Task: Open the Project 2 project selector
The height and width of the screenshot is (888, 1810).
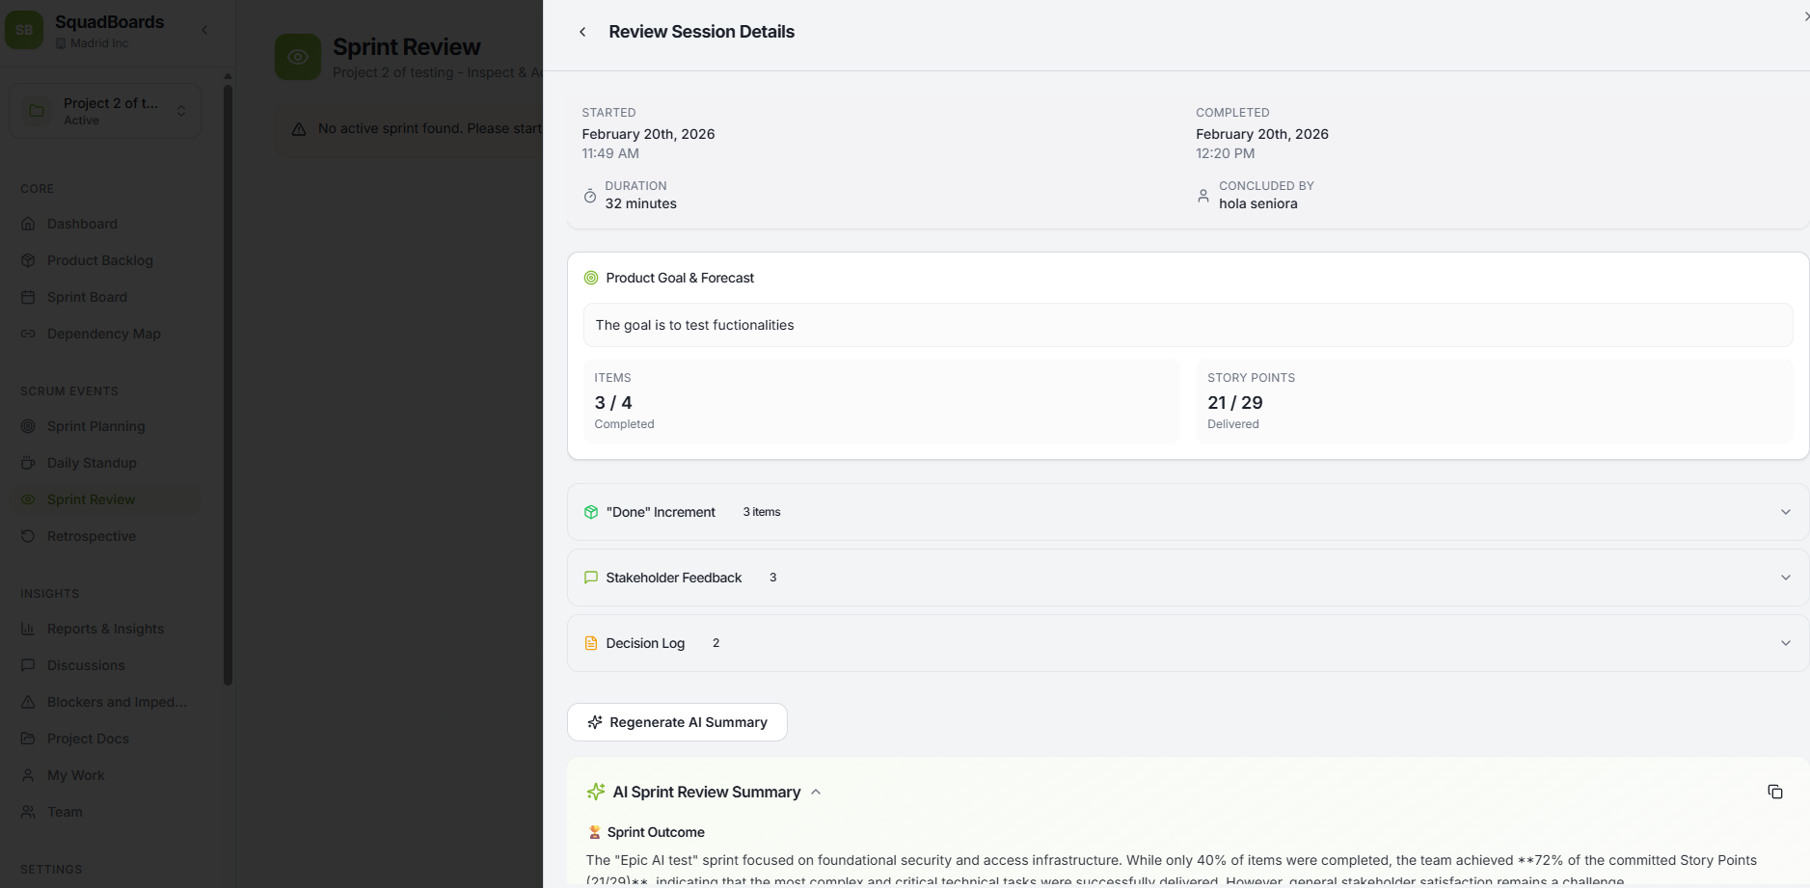Action: [x=105, y=111]
